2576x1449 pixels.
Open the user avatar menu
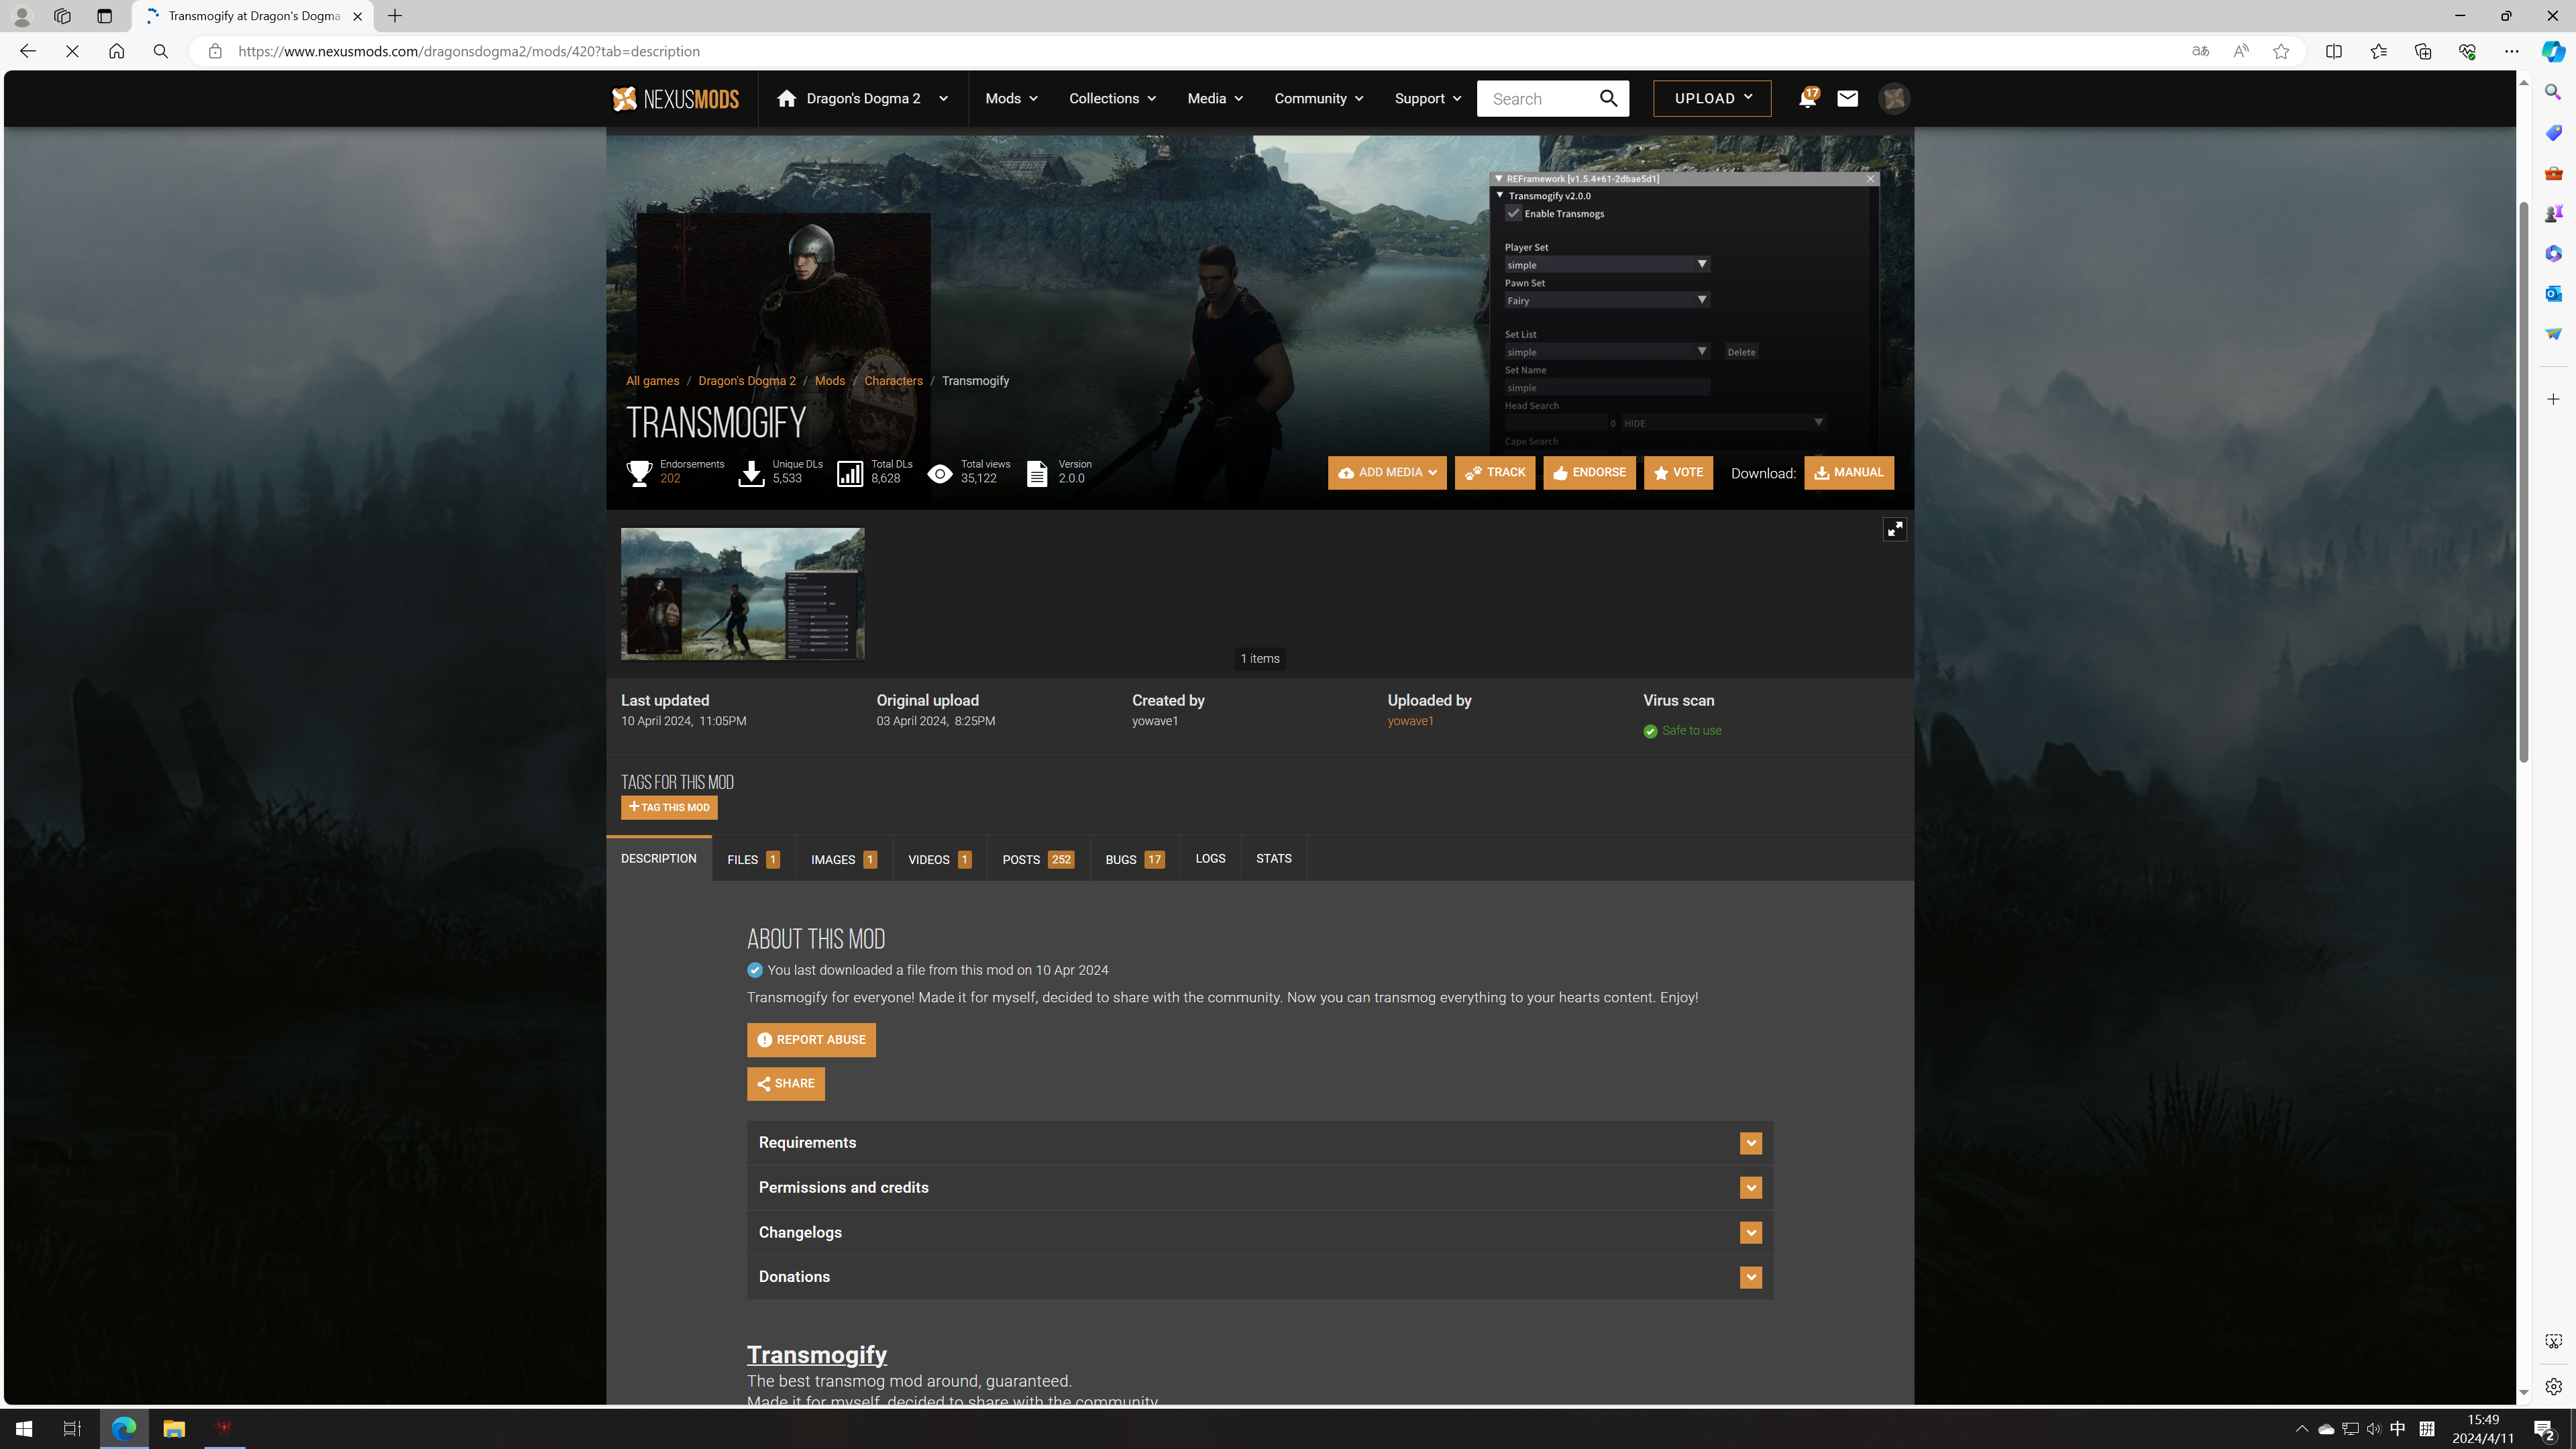[1894, 98]
